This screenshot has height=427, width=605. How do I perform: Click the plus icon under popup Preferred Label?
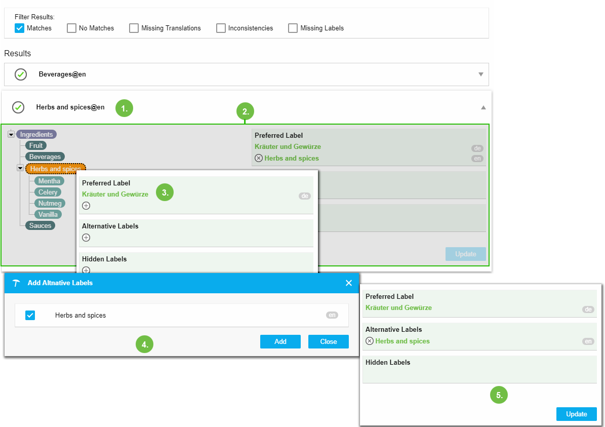[86, 206]
